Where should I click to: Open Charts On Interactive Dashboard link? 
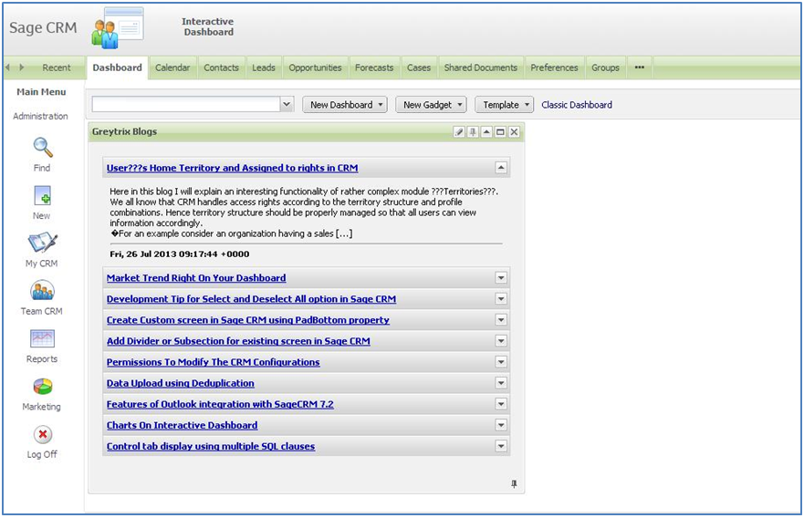coord(182,425)
